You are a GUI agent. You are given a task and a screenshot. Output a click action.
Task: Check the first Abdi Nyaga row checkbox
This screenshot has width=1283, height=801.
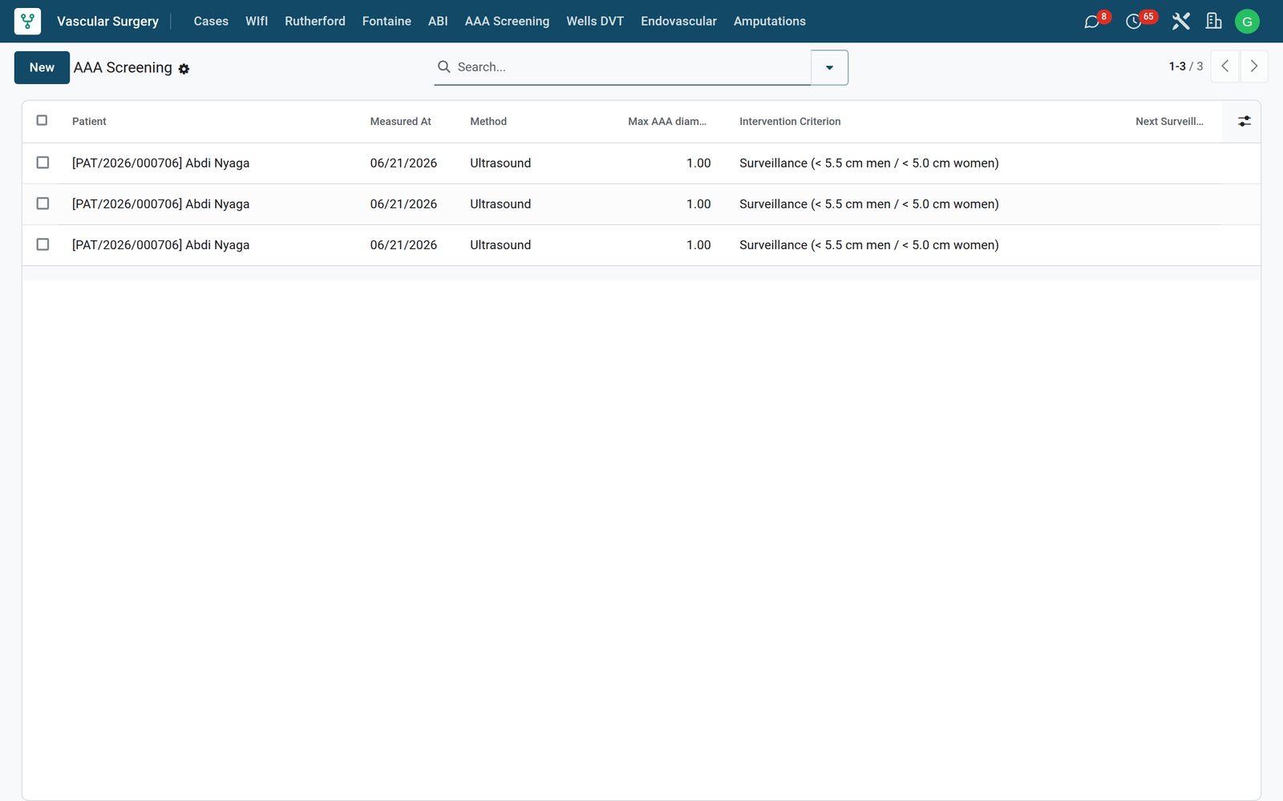(x=42, y=163)
